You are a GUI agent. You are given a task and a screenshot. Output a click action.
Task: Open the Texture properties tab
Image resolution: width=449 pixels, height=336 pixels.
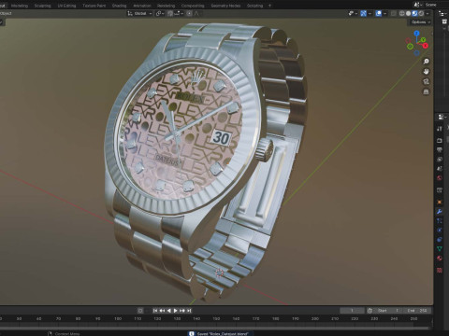(440, 270)
